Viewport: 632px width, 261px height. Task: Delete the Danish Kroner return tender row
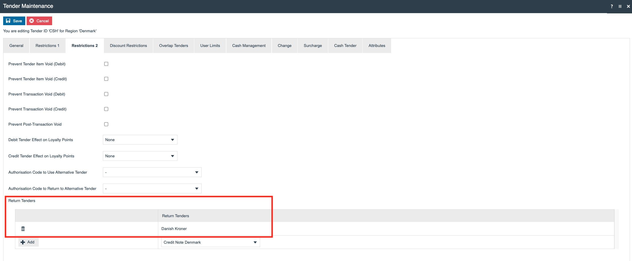(23, 229)
